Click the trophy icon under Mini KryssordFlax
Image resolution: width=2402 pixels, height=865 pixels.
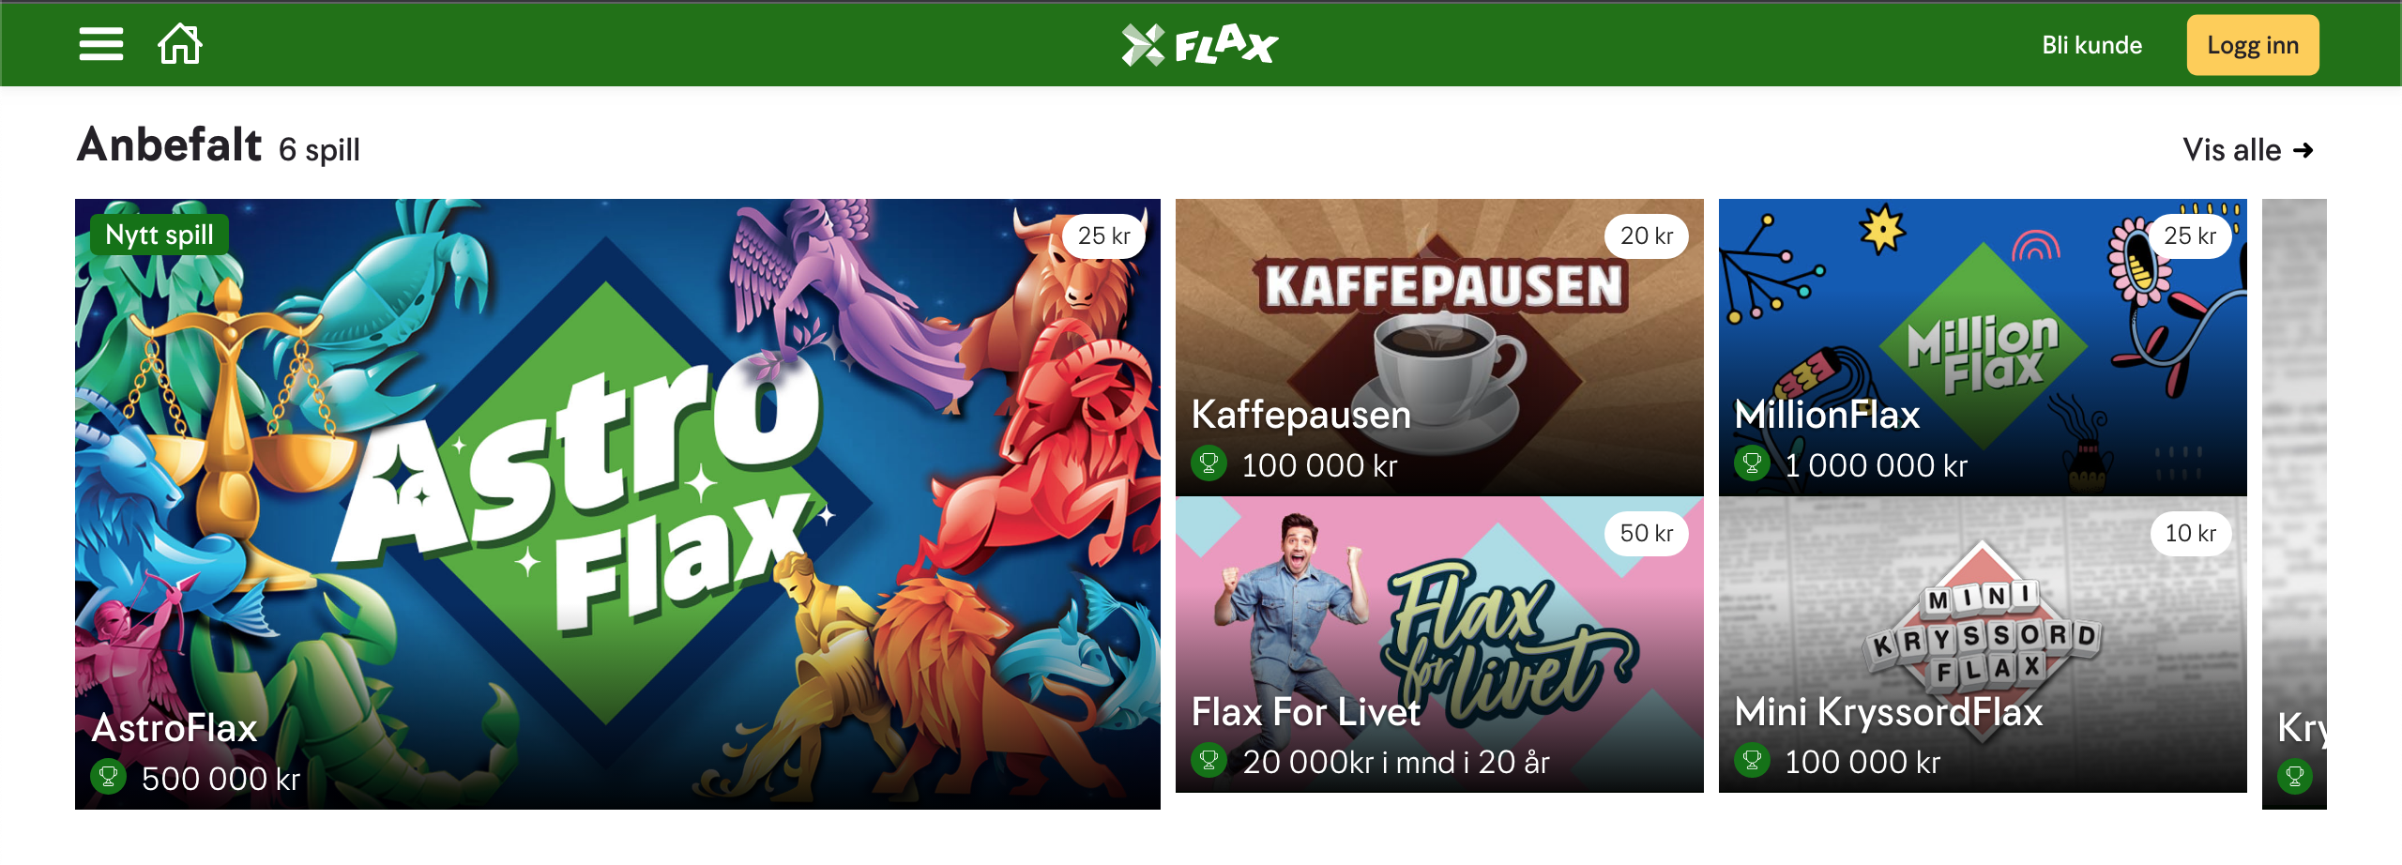coord(1752,761)
